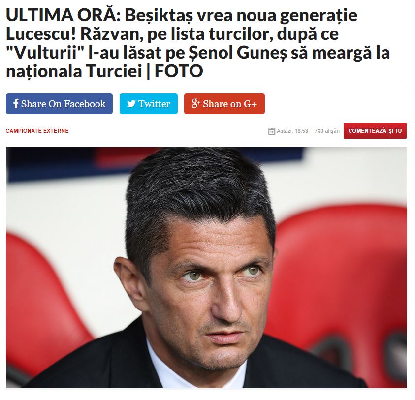Click the Google Plus g+ icon
The image size is (415, 400).
[195, 104]
